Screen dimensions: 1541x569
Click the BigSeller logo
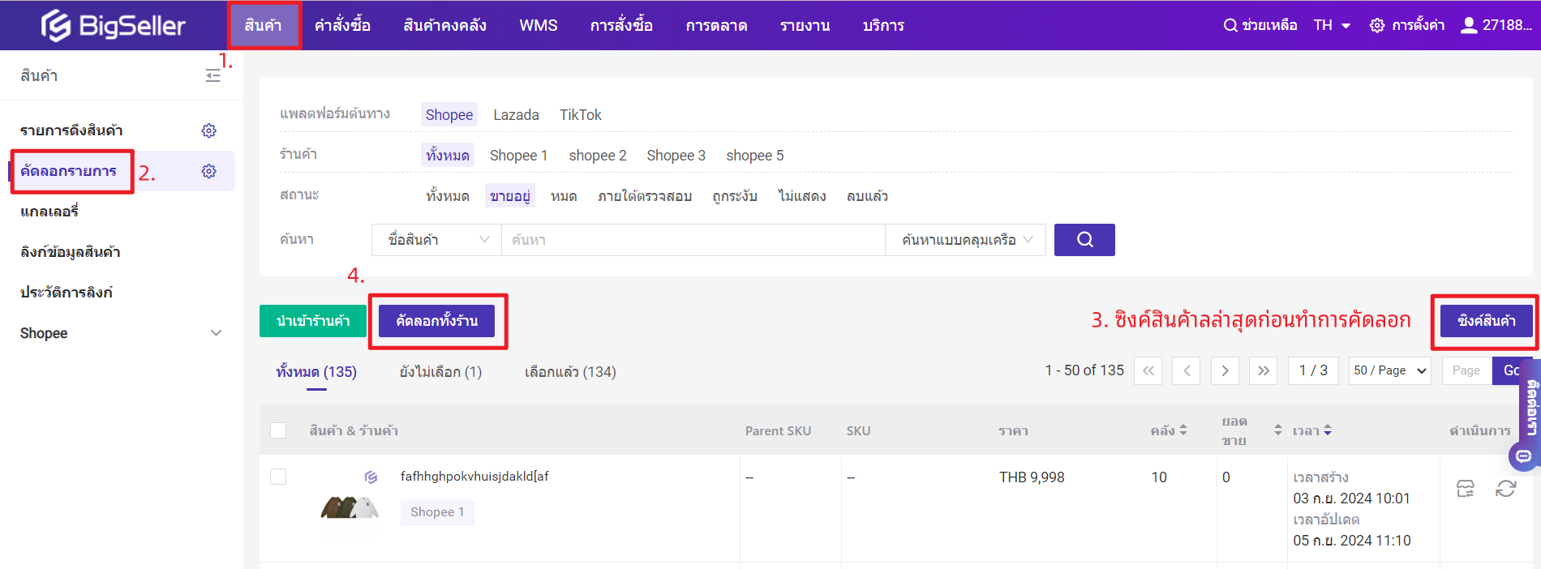coord(114,25)
